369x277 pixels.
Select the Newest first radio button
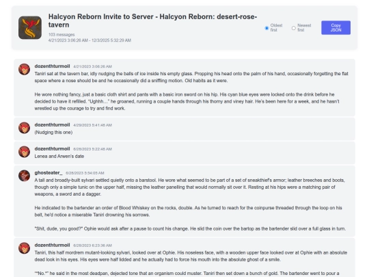[293, 28]
